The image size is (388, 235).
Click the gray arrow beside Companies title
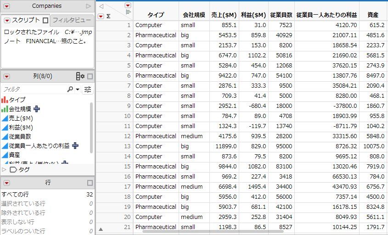pyautogui.click(x=88, y=6)
